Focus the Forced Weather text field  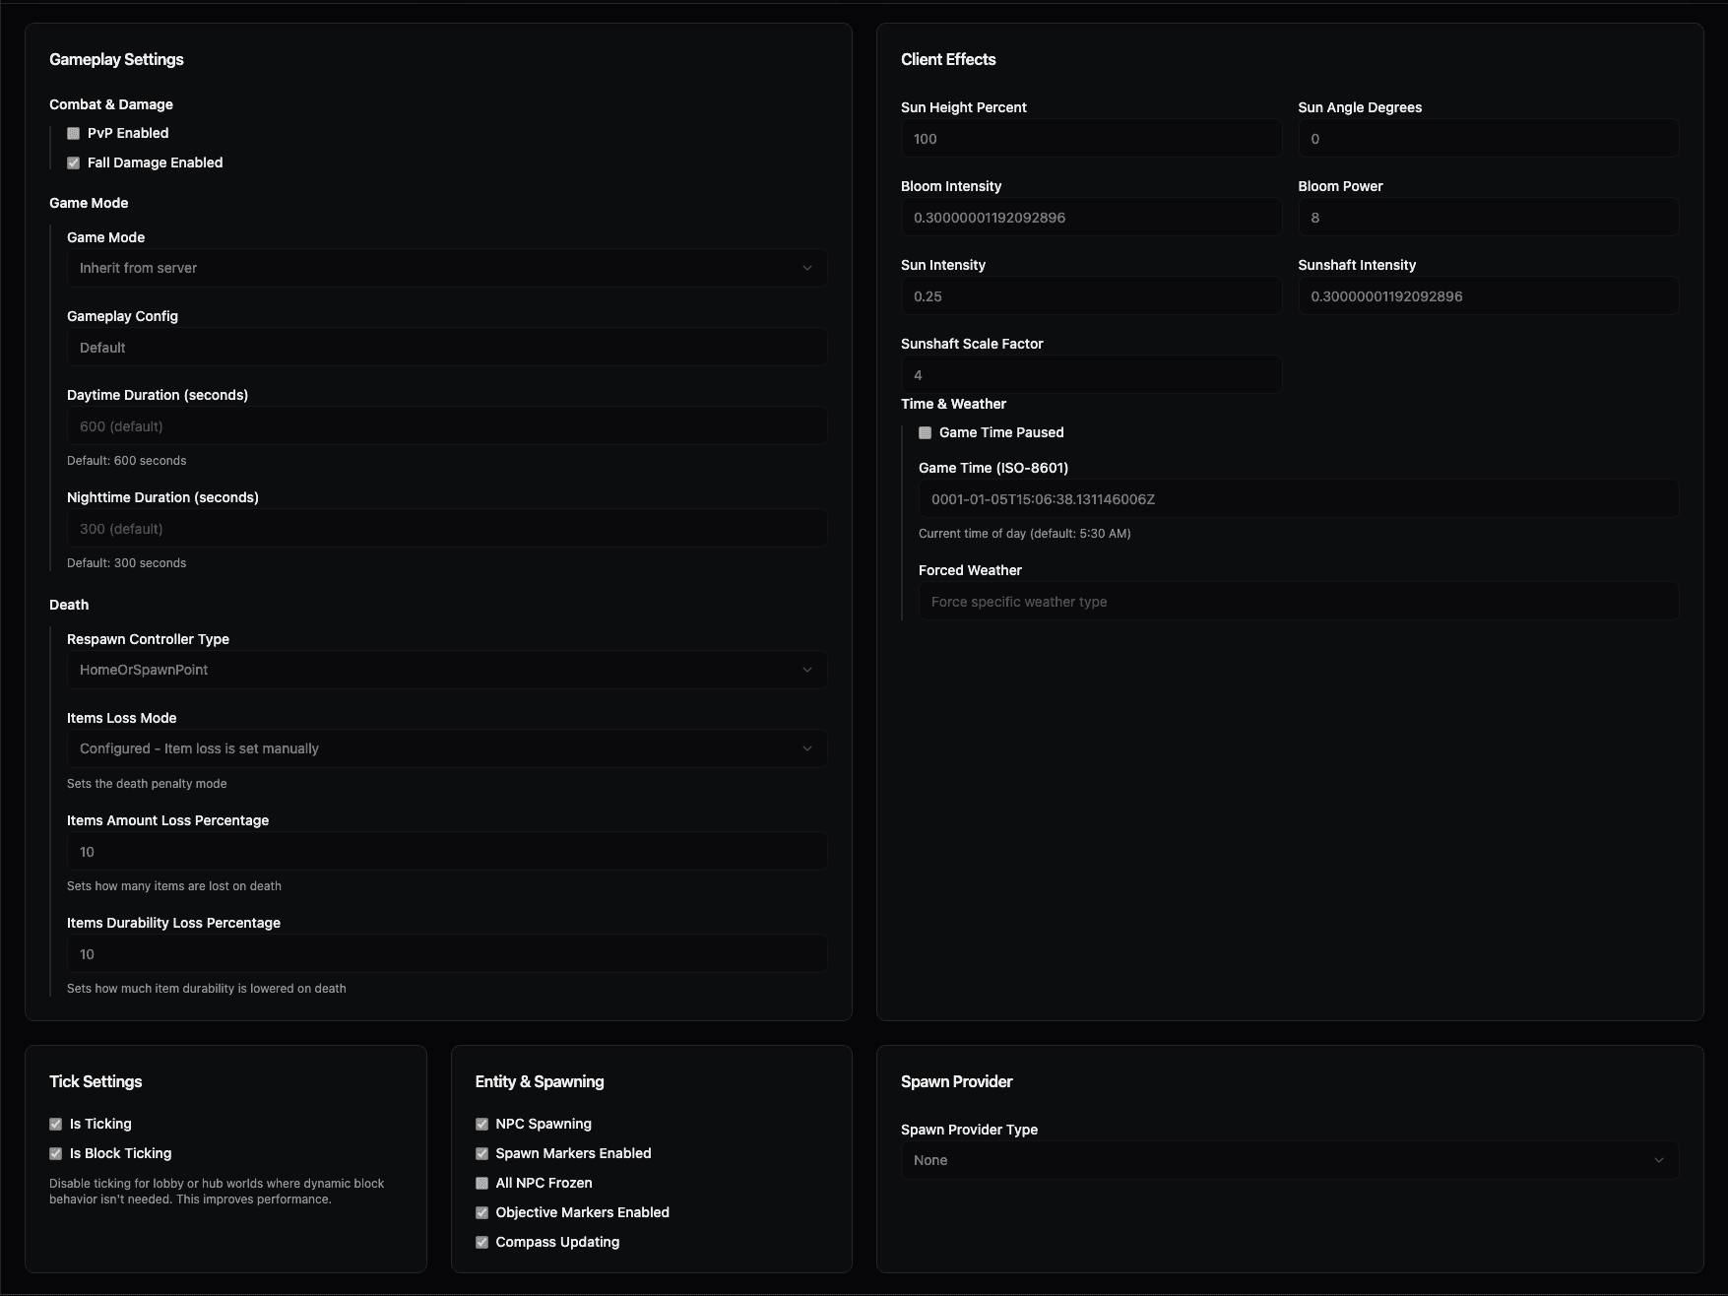tap(1298, 601)
